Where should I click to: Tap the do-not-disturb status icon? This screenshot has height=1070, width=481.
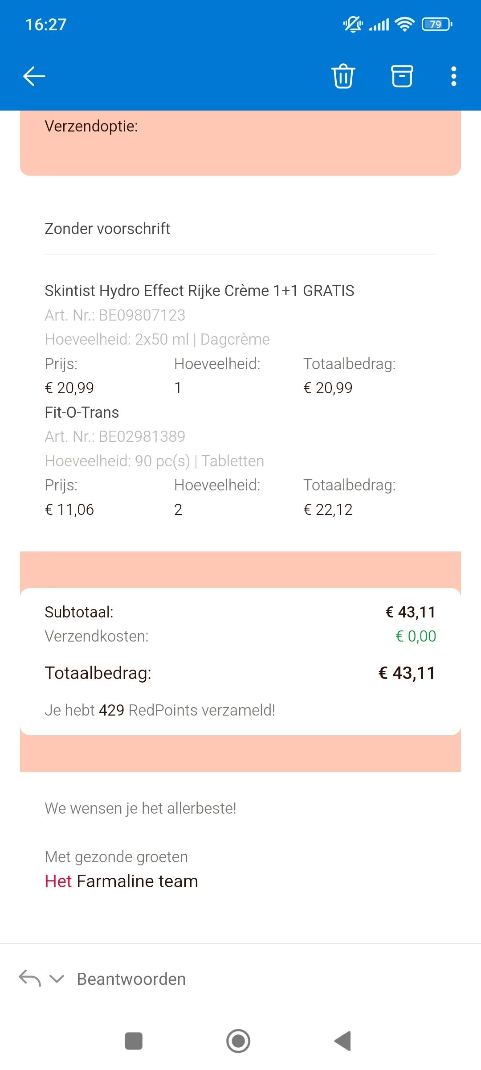point(352,25)
